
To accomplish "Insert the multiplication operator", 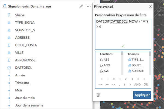I will pos(114,79).
